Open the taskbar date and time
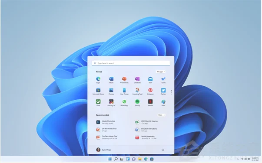262x163 pixels. (x=255, y=159)
